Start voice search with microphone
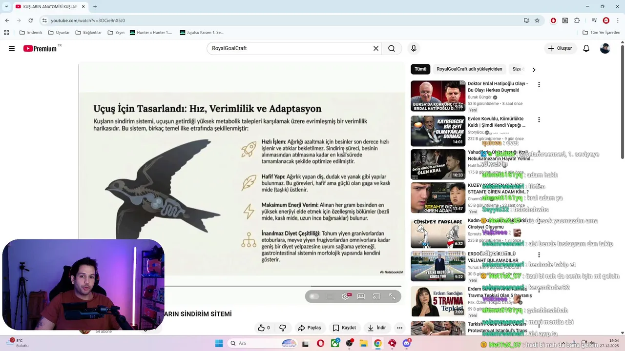The width and height of the screenshot is (625, 351). (x=414, y=48)
